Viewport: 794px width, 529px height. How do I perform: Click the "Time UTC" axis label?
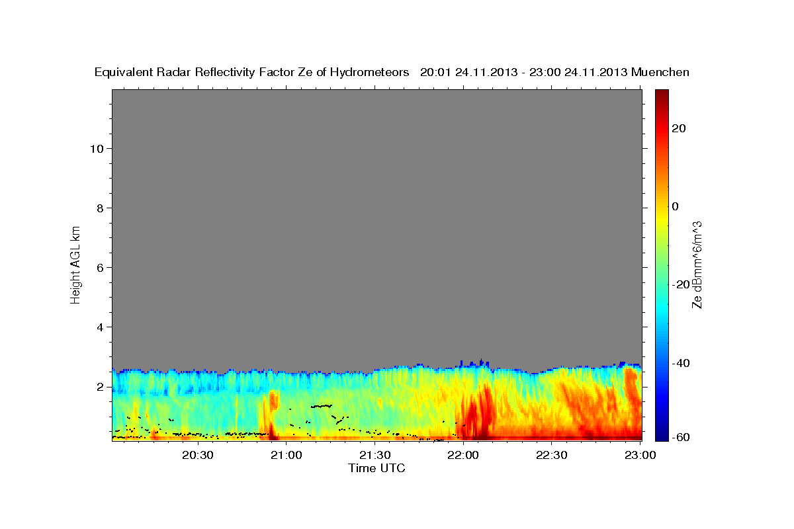[376, 468]
